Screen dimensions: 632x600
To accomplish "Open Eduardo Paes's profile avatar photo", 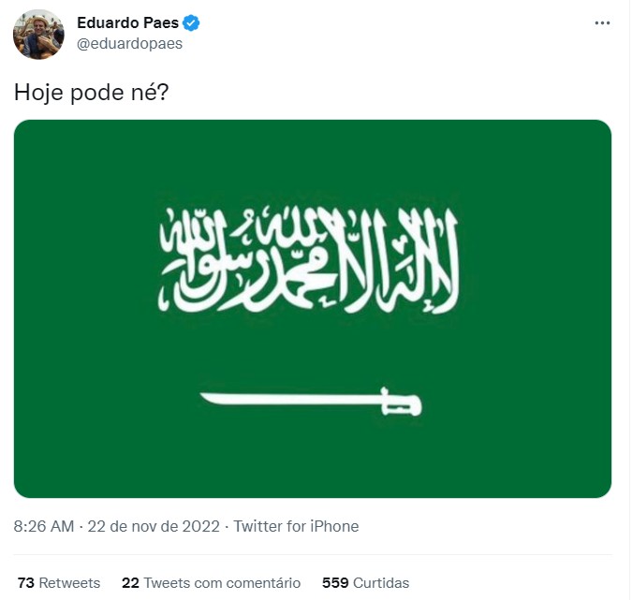I will click(x=38, y=34).
